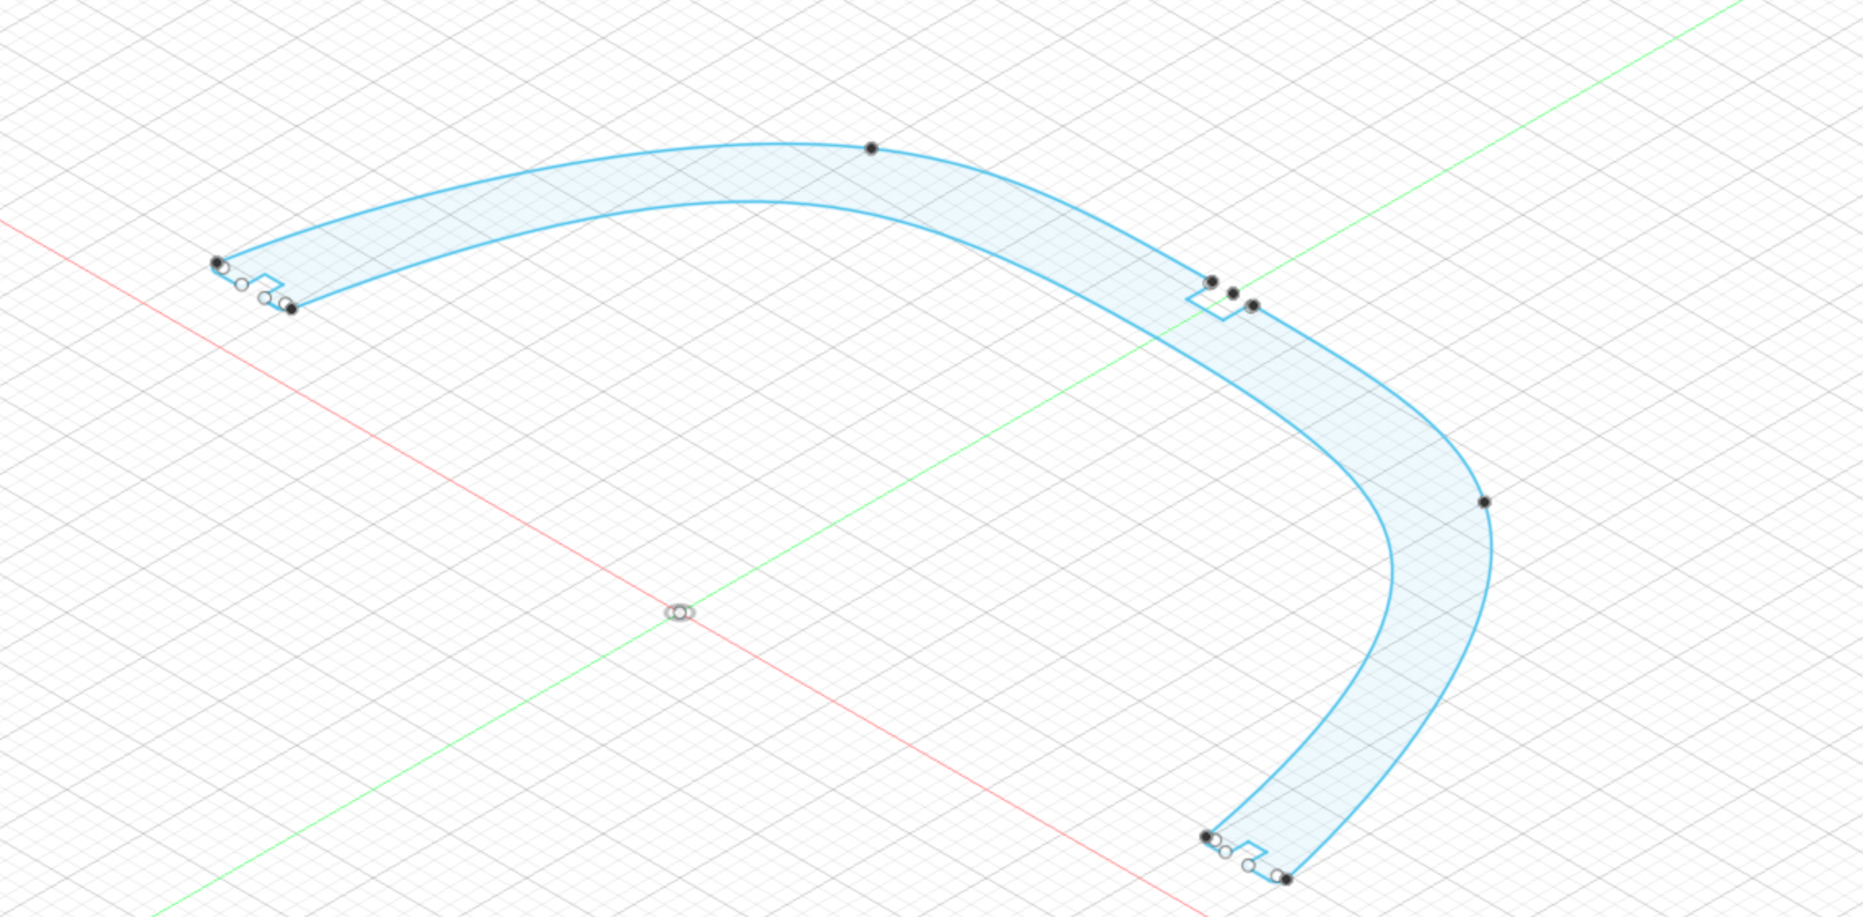Select the black endpoint at the bottom end's inner corner
Image resolution: width=1863 pixels, height=917 pixels.
click(x=1206, y=836)
